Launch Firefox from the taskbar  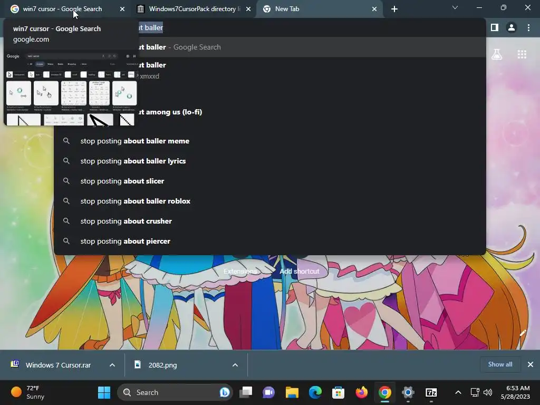(362, 392)
